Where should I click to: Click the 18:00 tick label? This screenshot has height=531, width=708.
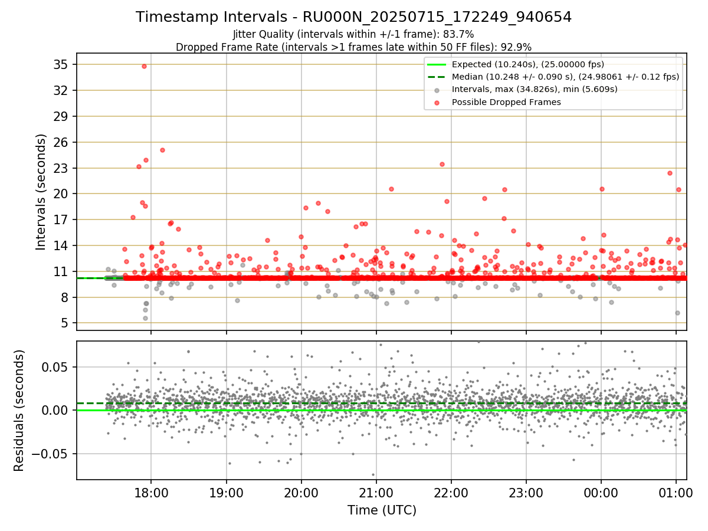151,492
